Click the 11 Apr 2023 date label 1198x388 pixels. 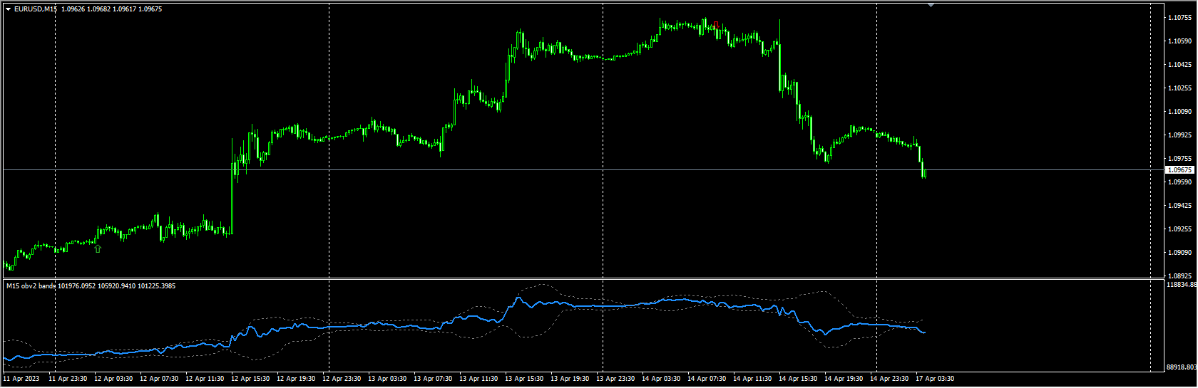21,379
